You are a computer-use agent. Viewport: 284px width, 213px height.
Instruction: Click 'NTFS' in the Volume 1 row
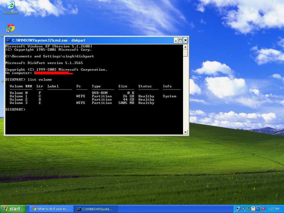81,96
